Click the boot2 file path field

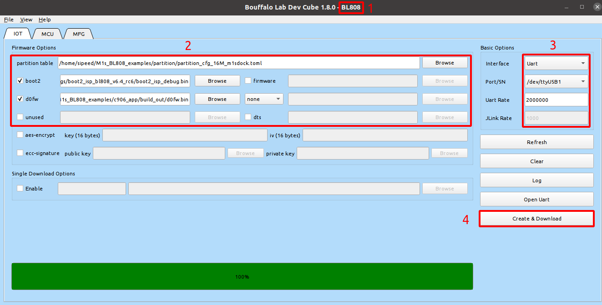click(125, 81)
